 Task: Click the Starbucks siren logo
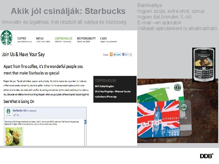(x=6, y=38)
